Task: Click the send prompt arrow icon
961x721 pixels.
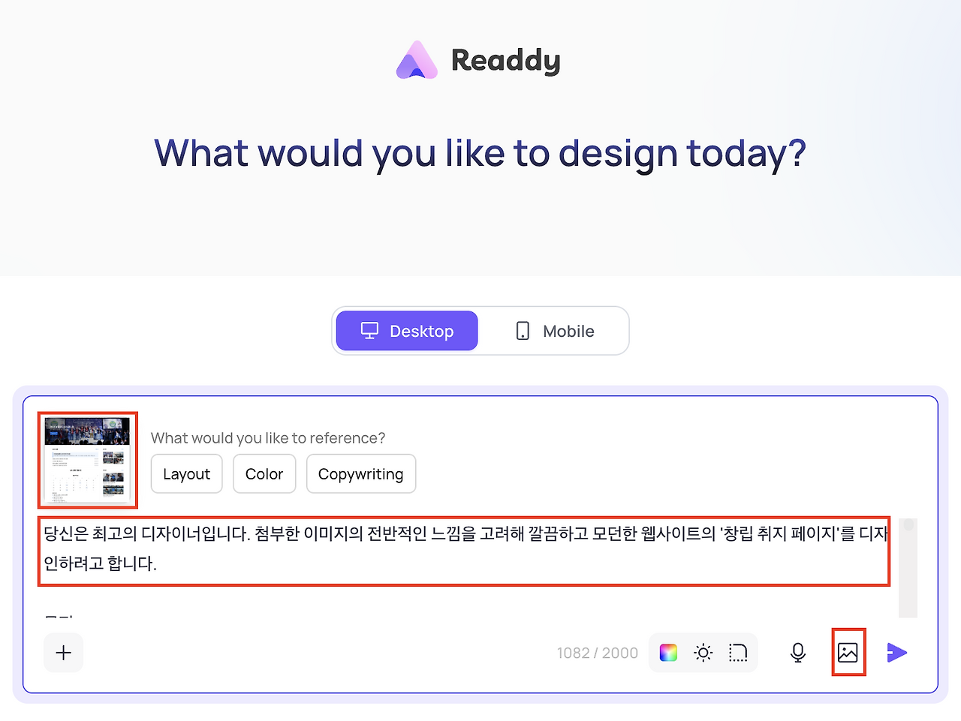Action: point(897,653)
